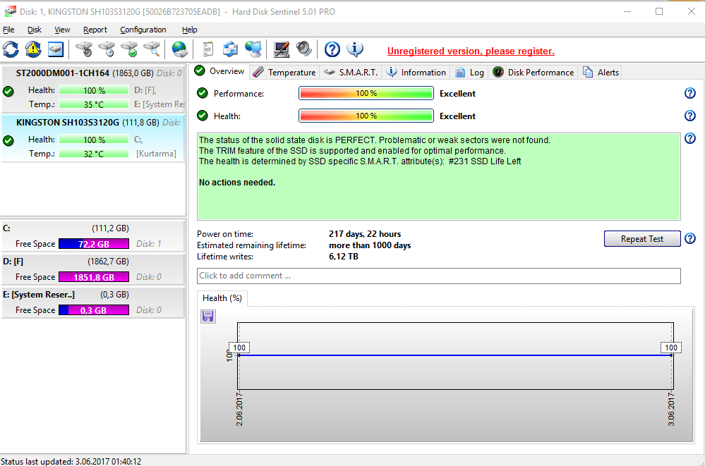Click green check icon beside Health label
The height and width of the screenshot is (466, 705).
(x=203, y=116)
